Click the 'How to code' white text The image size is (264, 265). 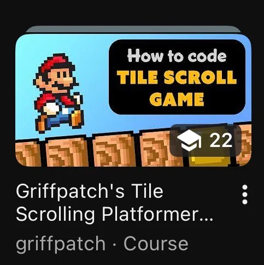click(177, 56)
